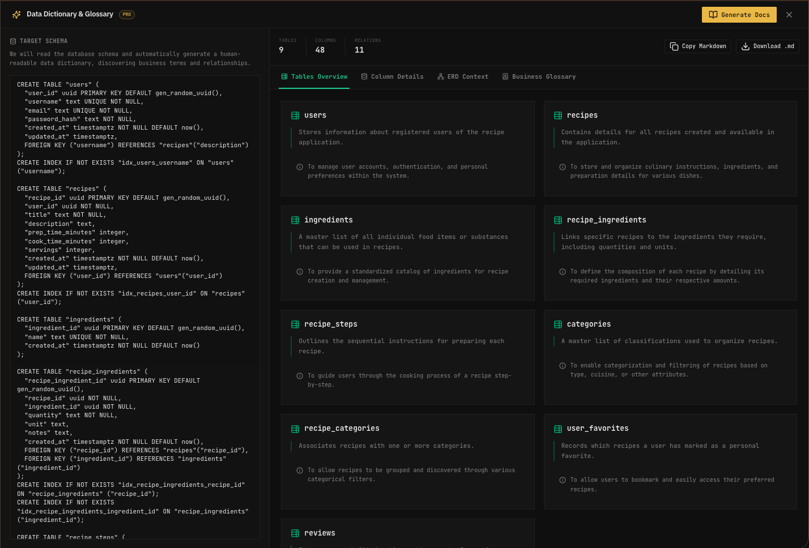Click the download icon in Download .md

745,46
